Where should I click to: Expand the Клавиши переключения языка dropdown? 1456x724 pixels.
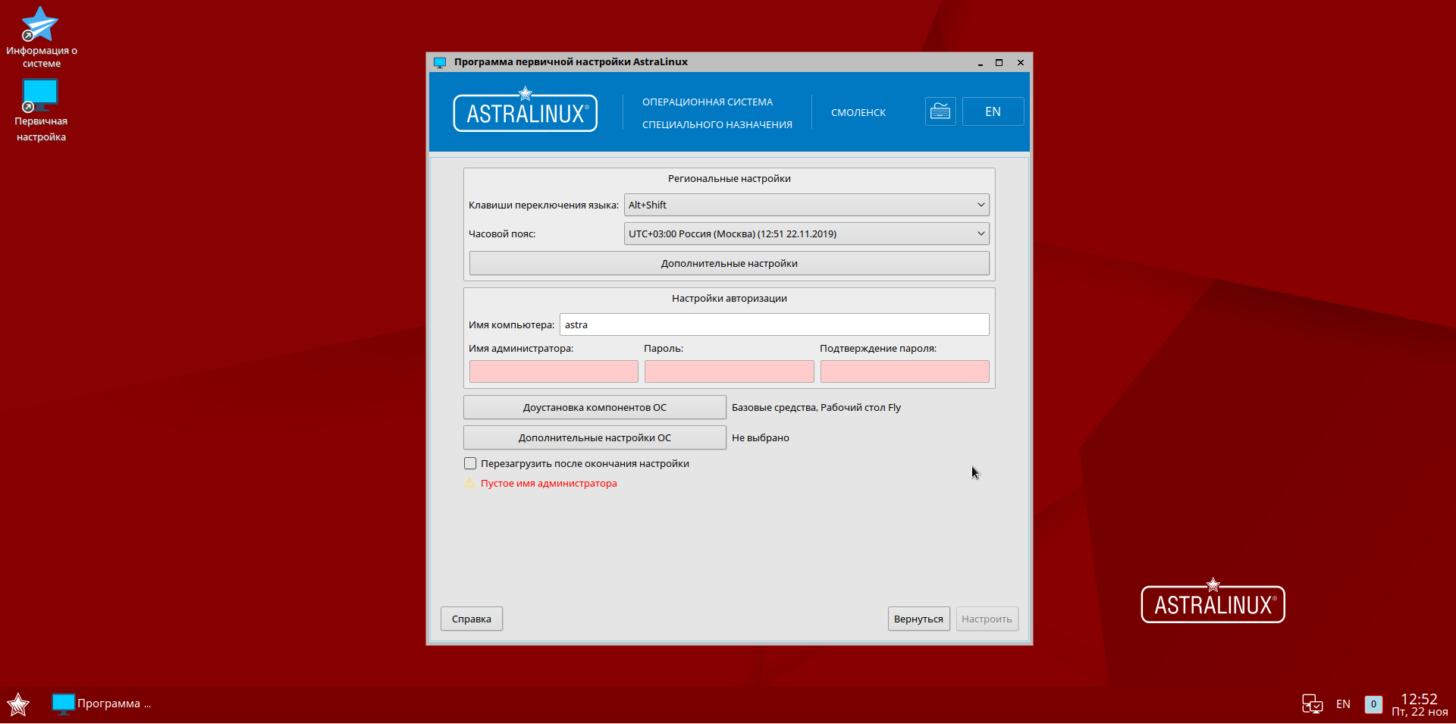(x=806, y=205)
